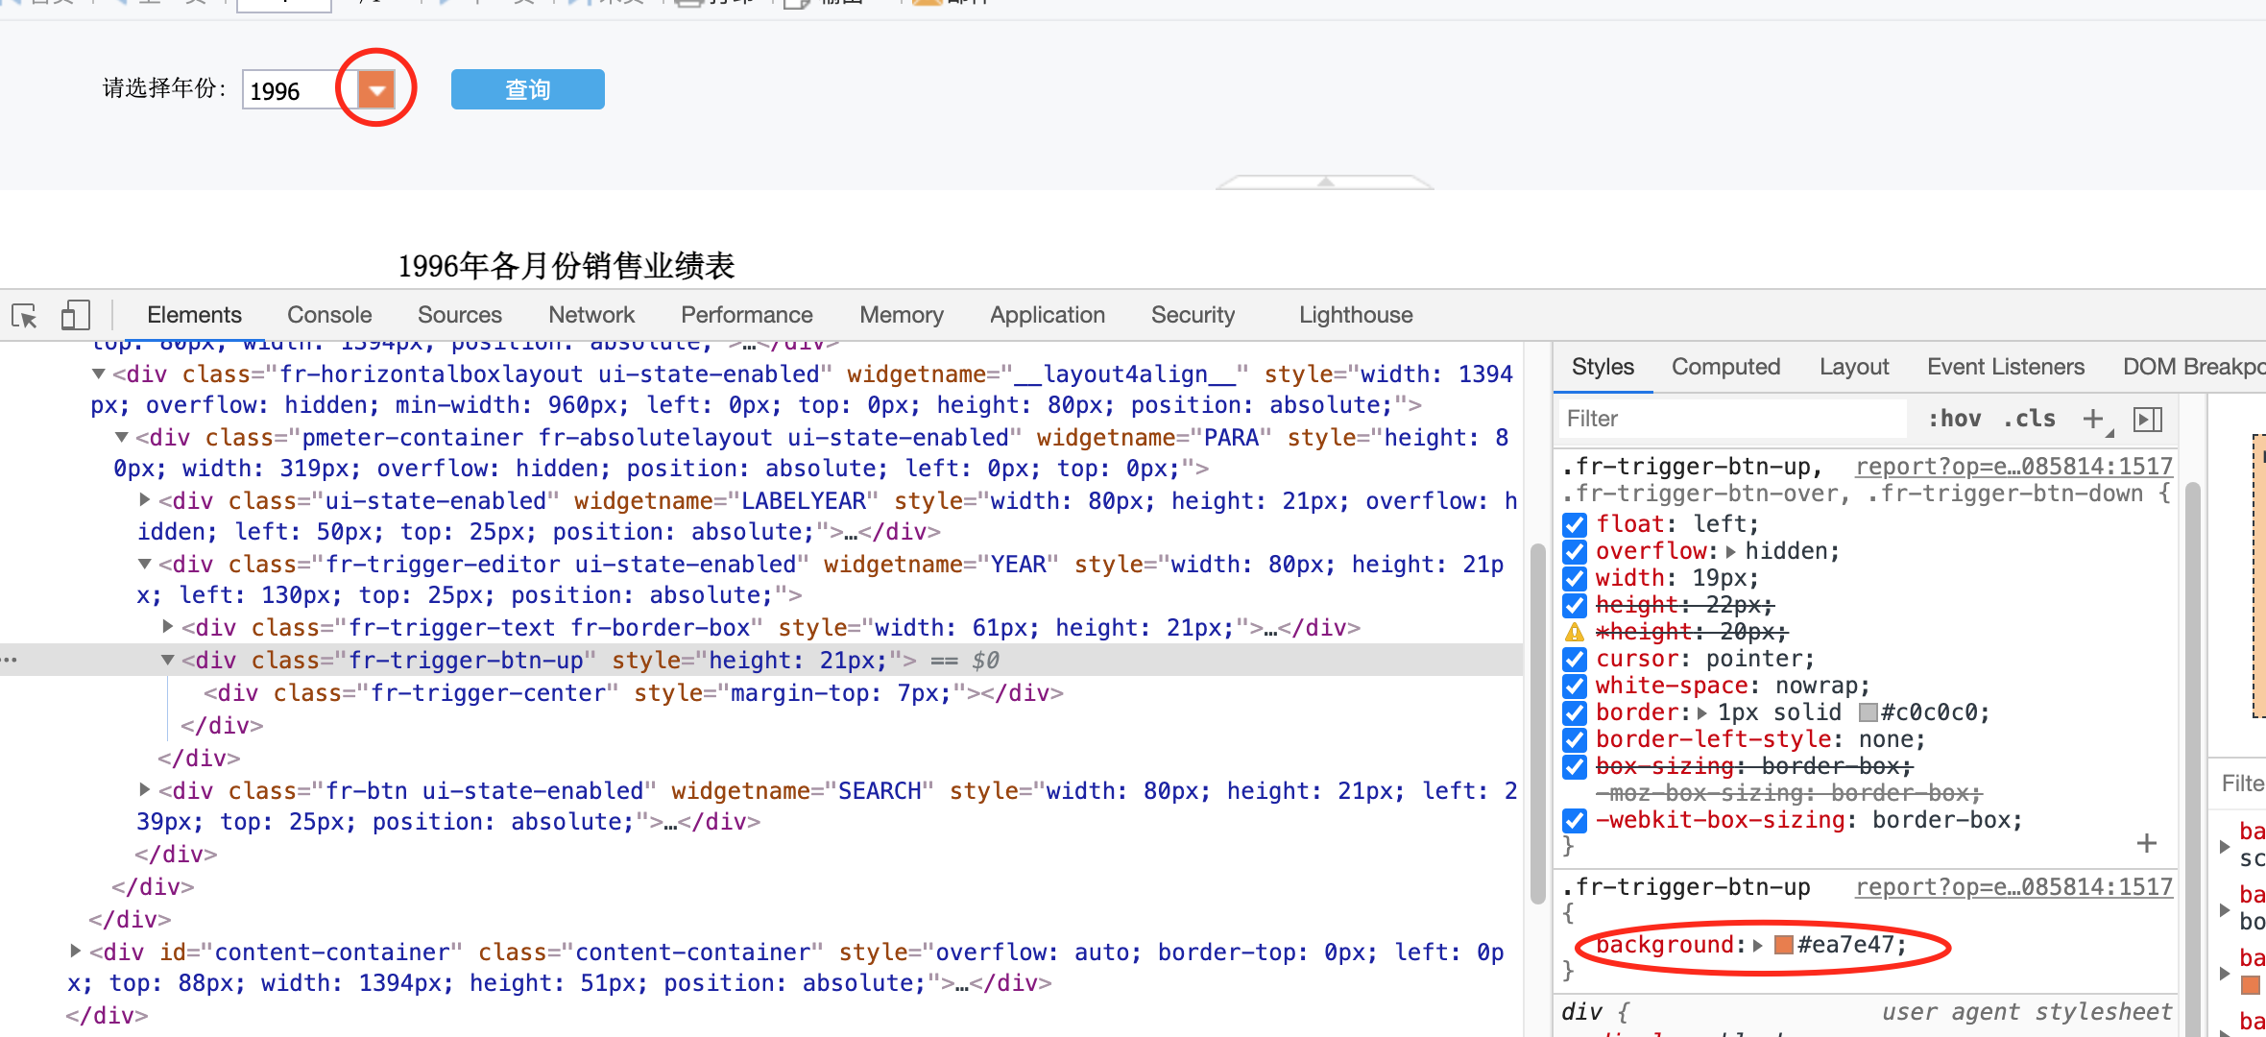Toggle the :hov element state button

point(1954,419)
